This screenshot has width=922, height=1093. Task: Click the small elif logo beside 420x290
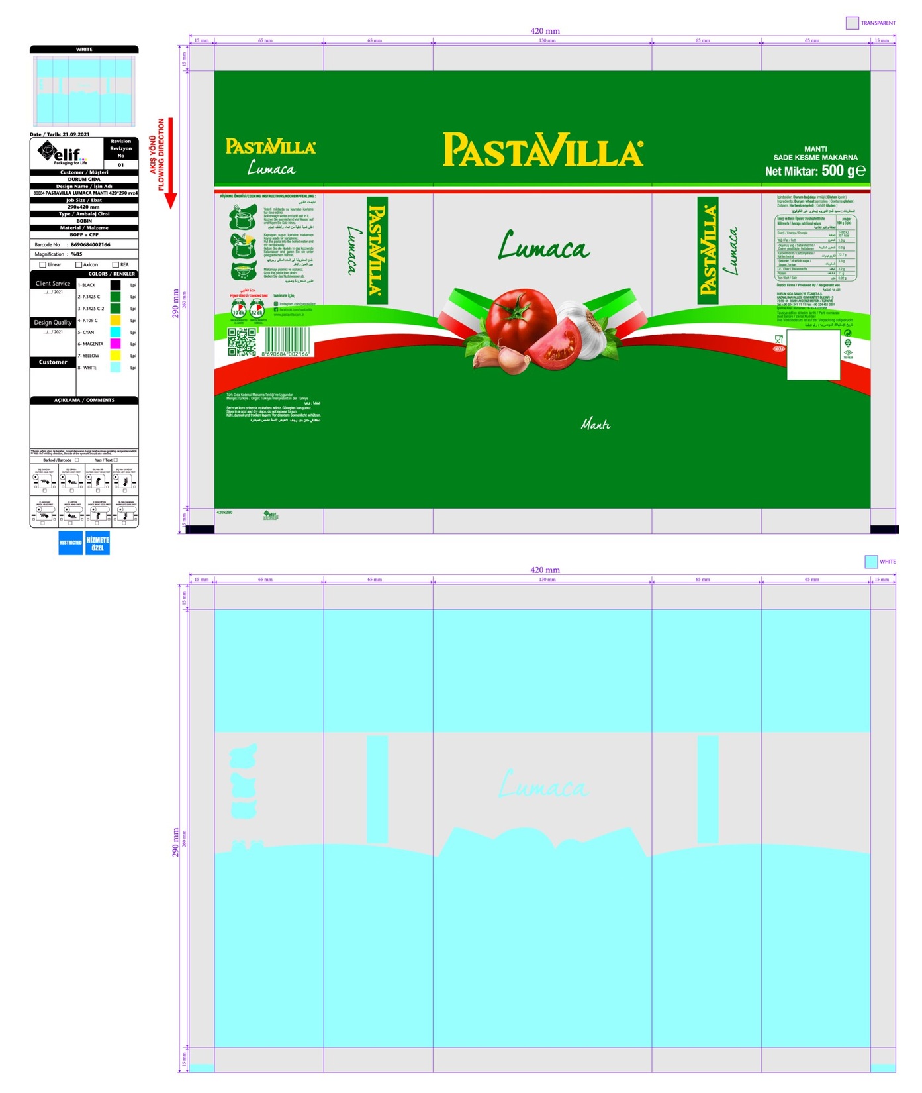[271, 515]
